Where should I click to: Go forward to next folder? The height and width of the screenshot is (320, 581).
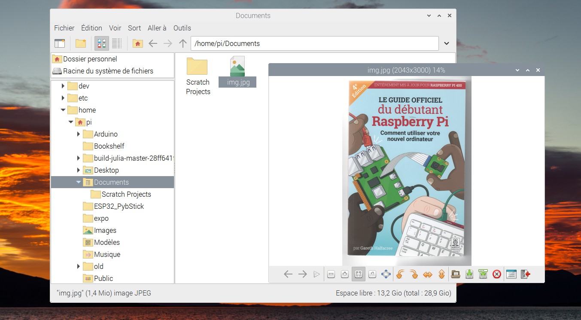click(x=168, y=43)
